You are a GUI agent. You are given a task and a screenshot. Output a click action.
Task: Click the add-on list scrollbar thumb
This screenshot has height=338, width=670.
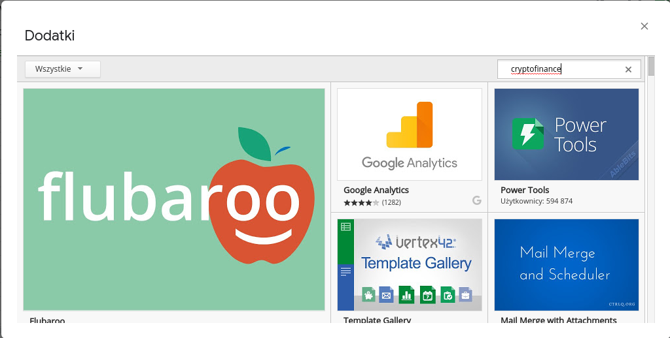point(651,66)
